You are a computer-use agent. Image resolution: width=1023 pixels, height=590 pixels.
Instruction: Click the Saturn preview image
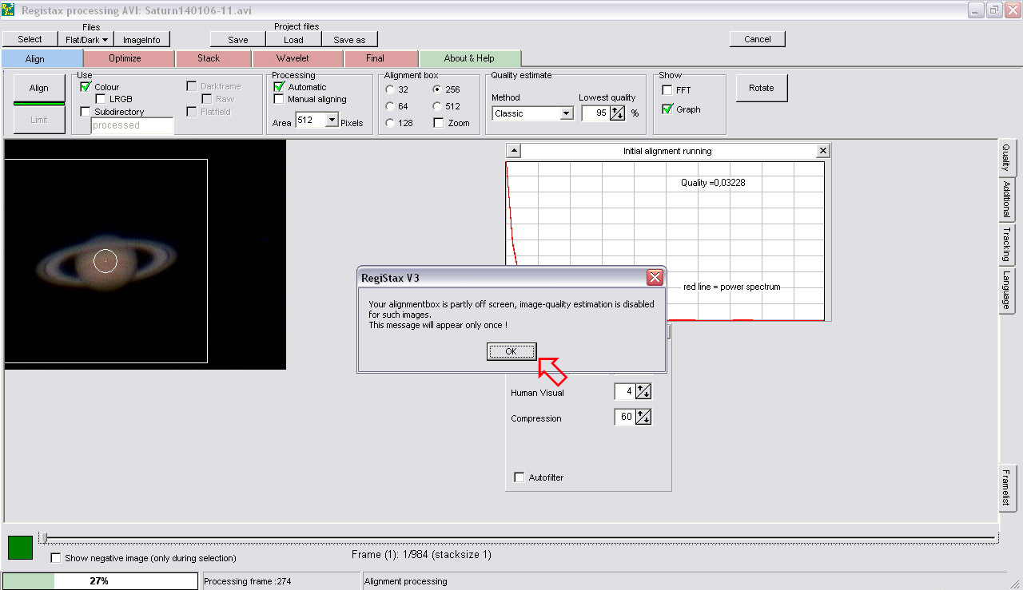(x=145, y=255)
